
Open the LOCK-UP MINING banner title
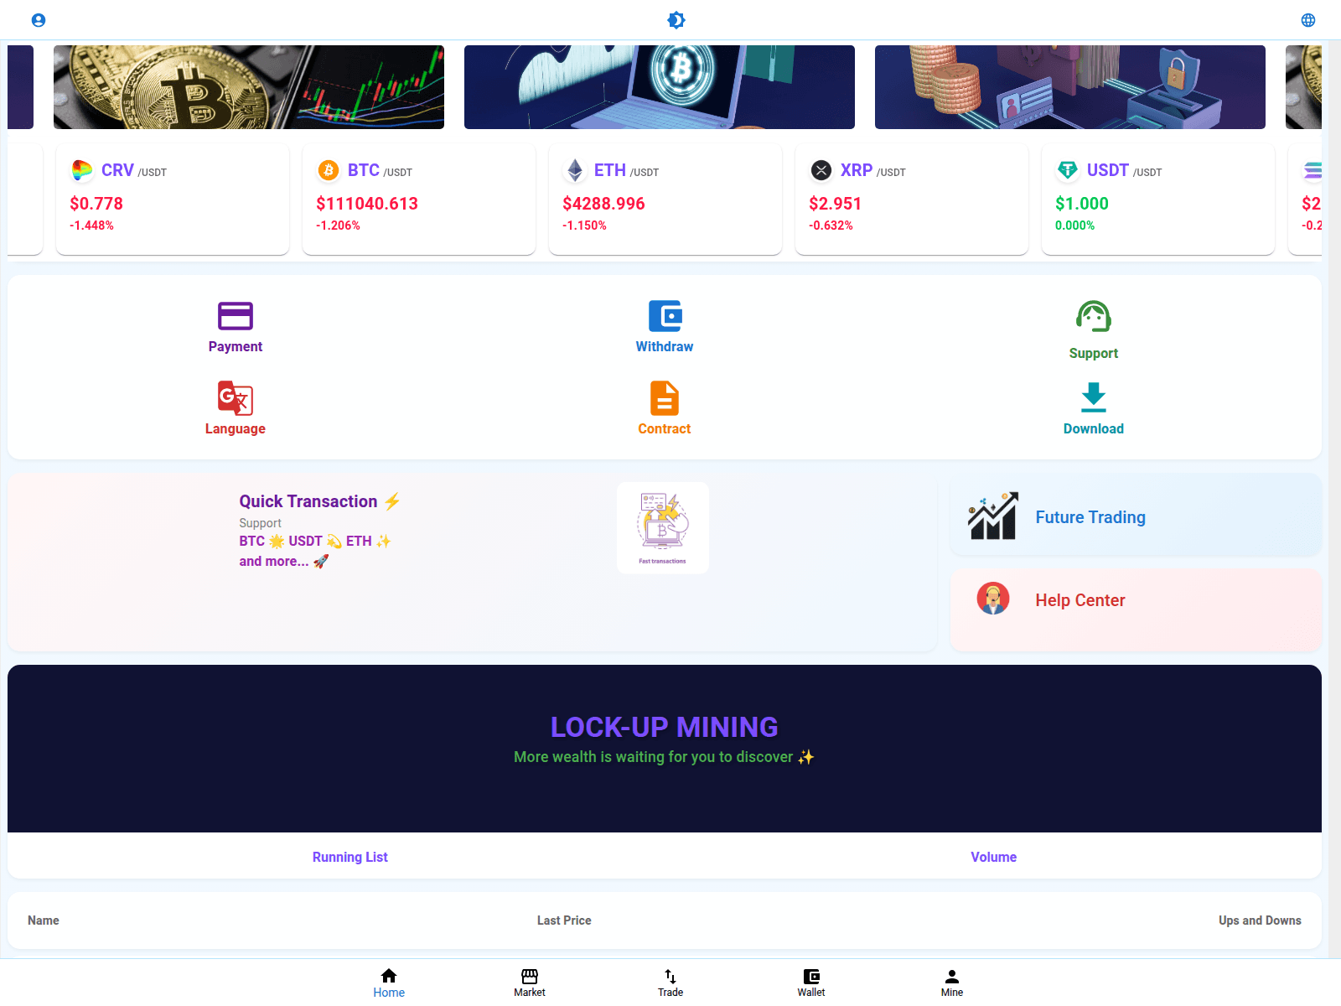click(x=665, y=727)
